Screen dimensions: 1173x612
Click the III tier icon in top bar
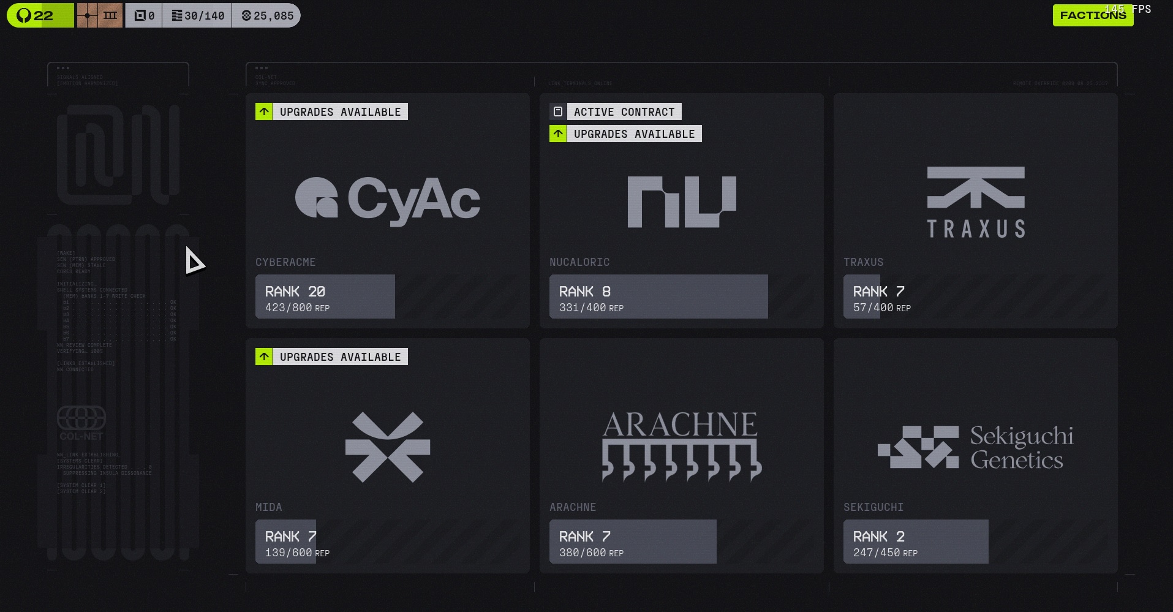(x=110, y=15)
